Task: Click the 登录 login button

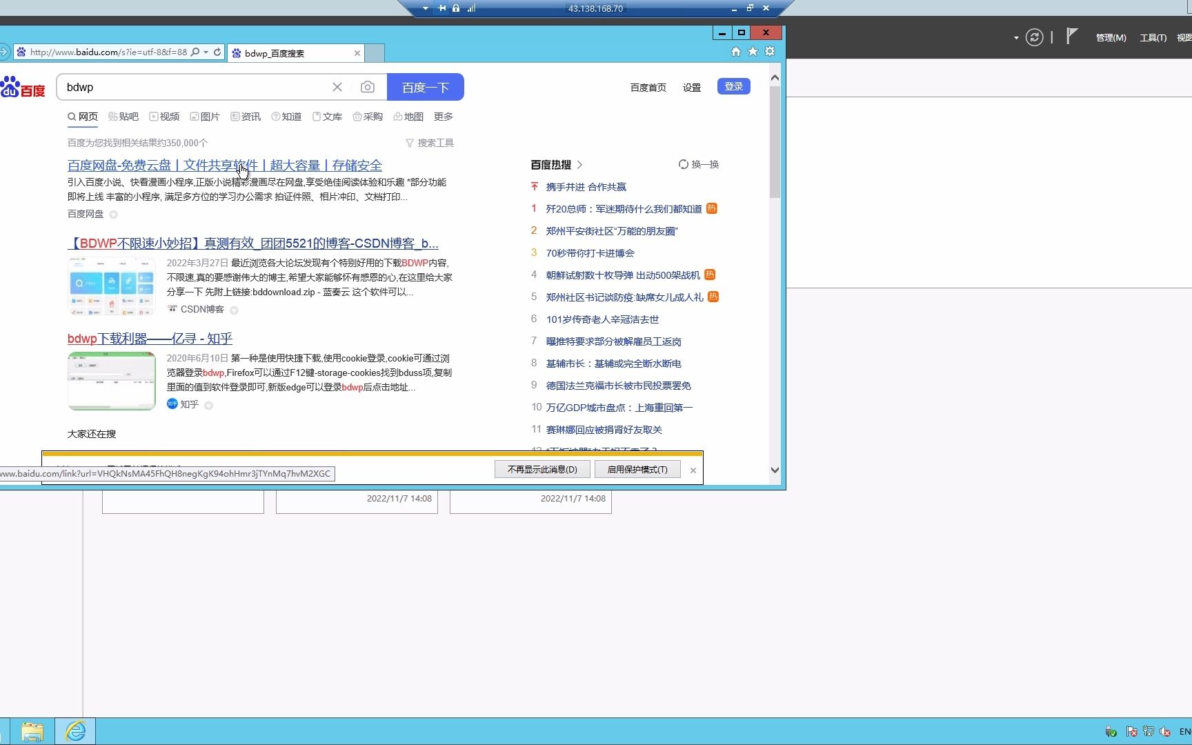Action: [734, 86]
